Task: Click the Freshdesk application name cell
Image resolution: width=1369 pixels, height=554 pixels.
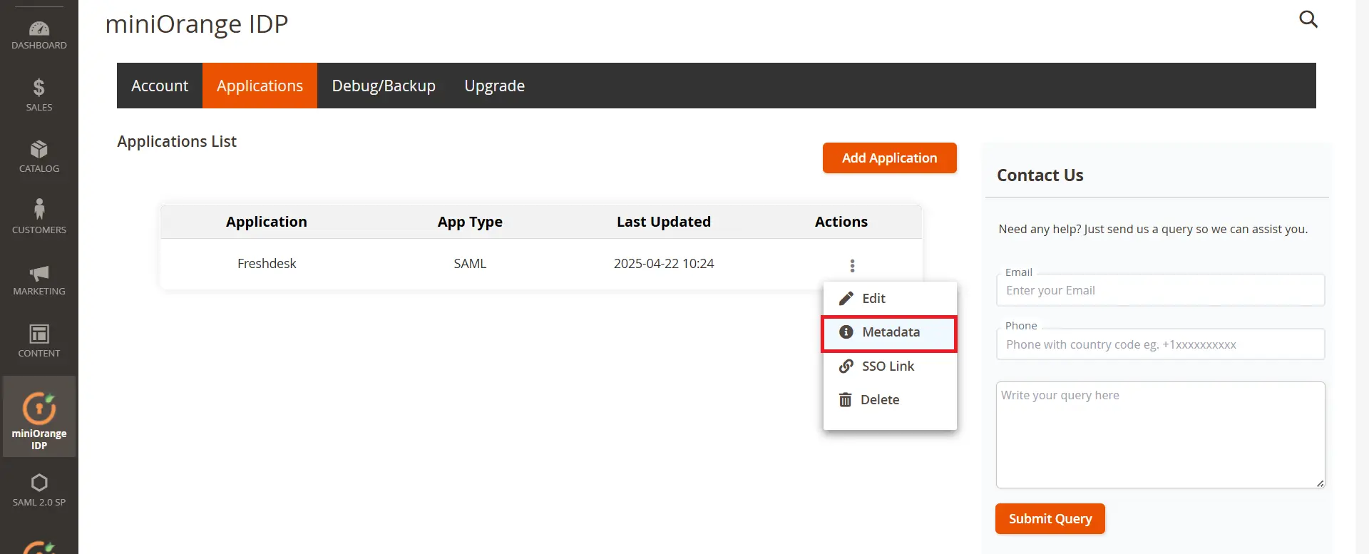Action: (x=267, y=263)
